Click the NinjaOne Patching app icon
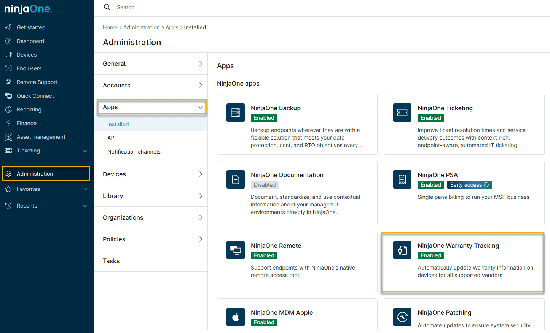Viewport: 550px width, 333px height. 402,317
